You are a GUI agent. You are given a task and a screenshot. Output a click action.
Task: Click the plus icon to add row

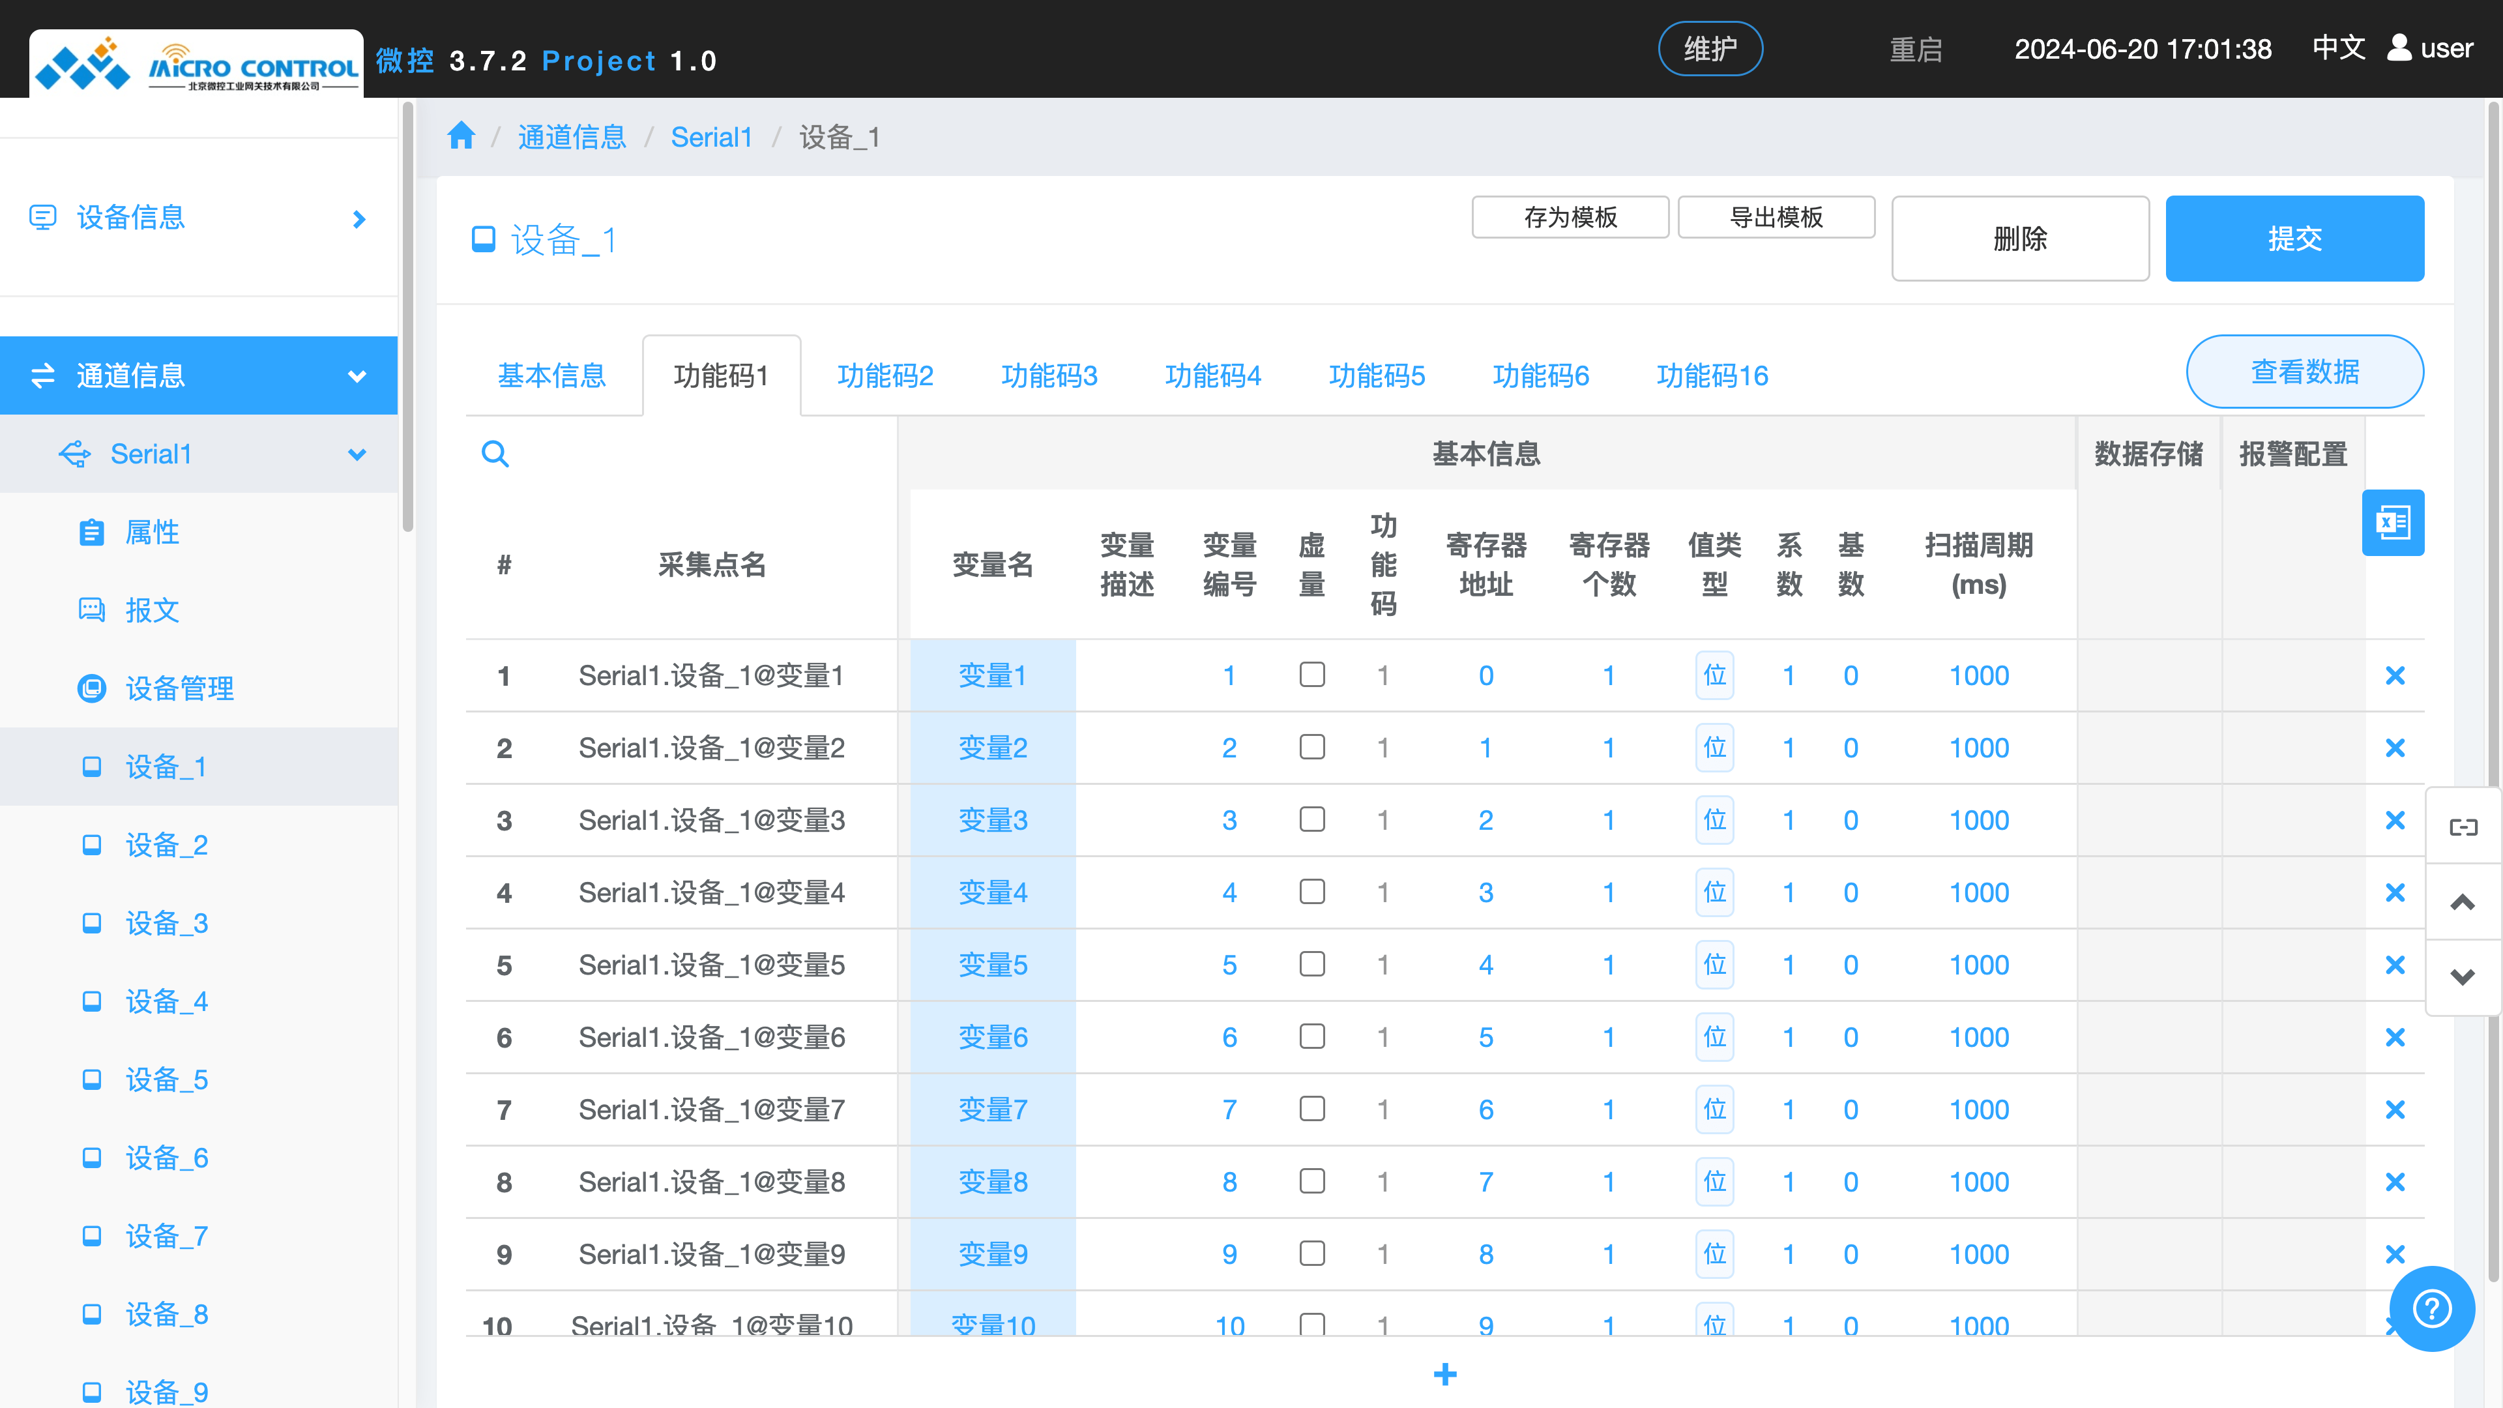1445,1374
